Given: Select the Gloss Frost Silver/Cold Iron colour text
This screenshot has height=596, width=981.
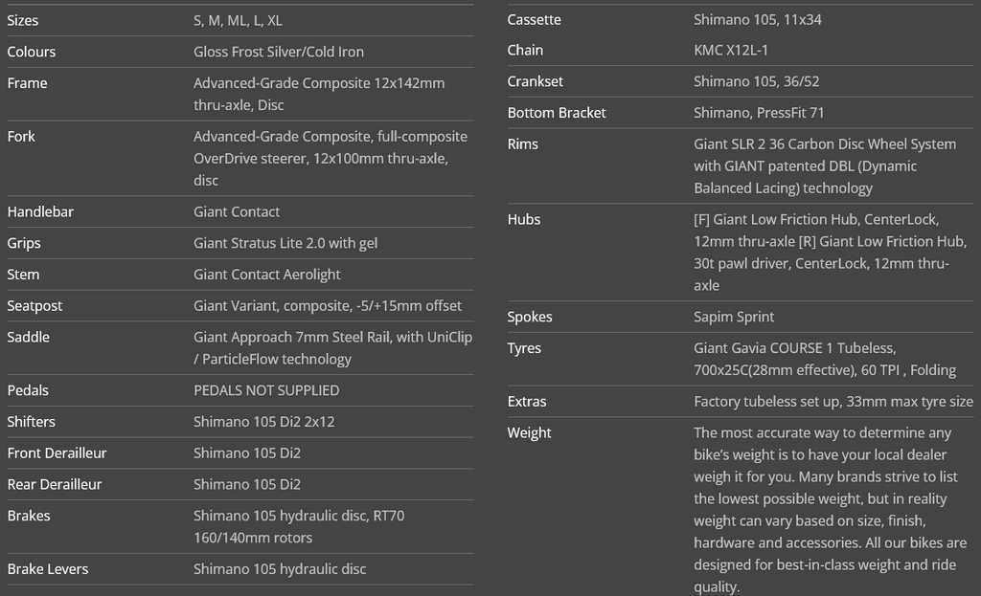Looking at the screenshot, I should click(x=279, y=52).
